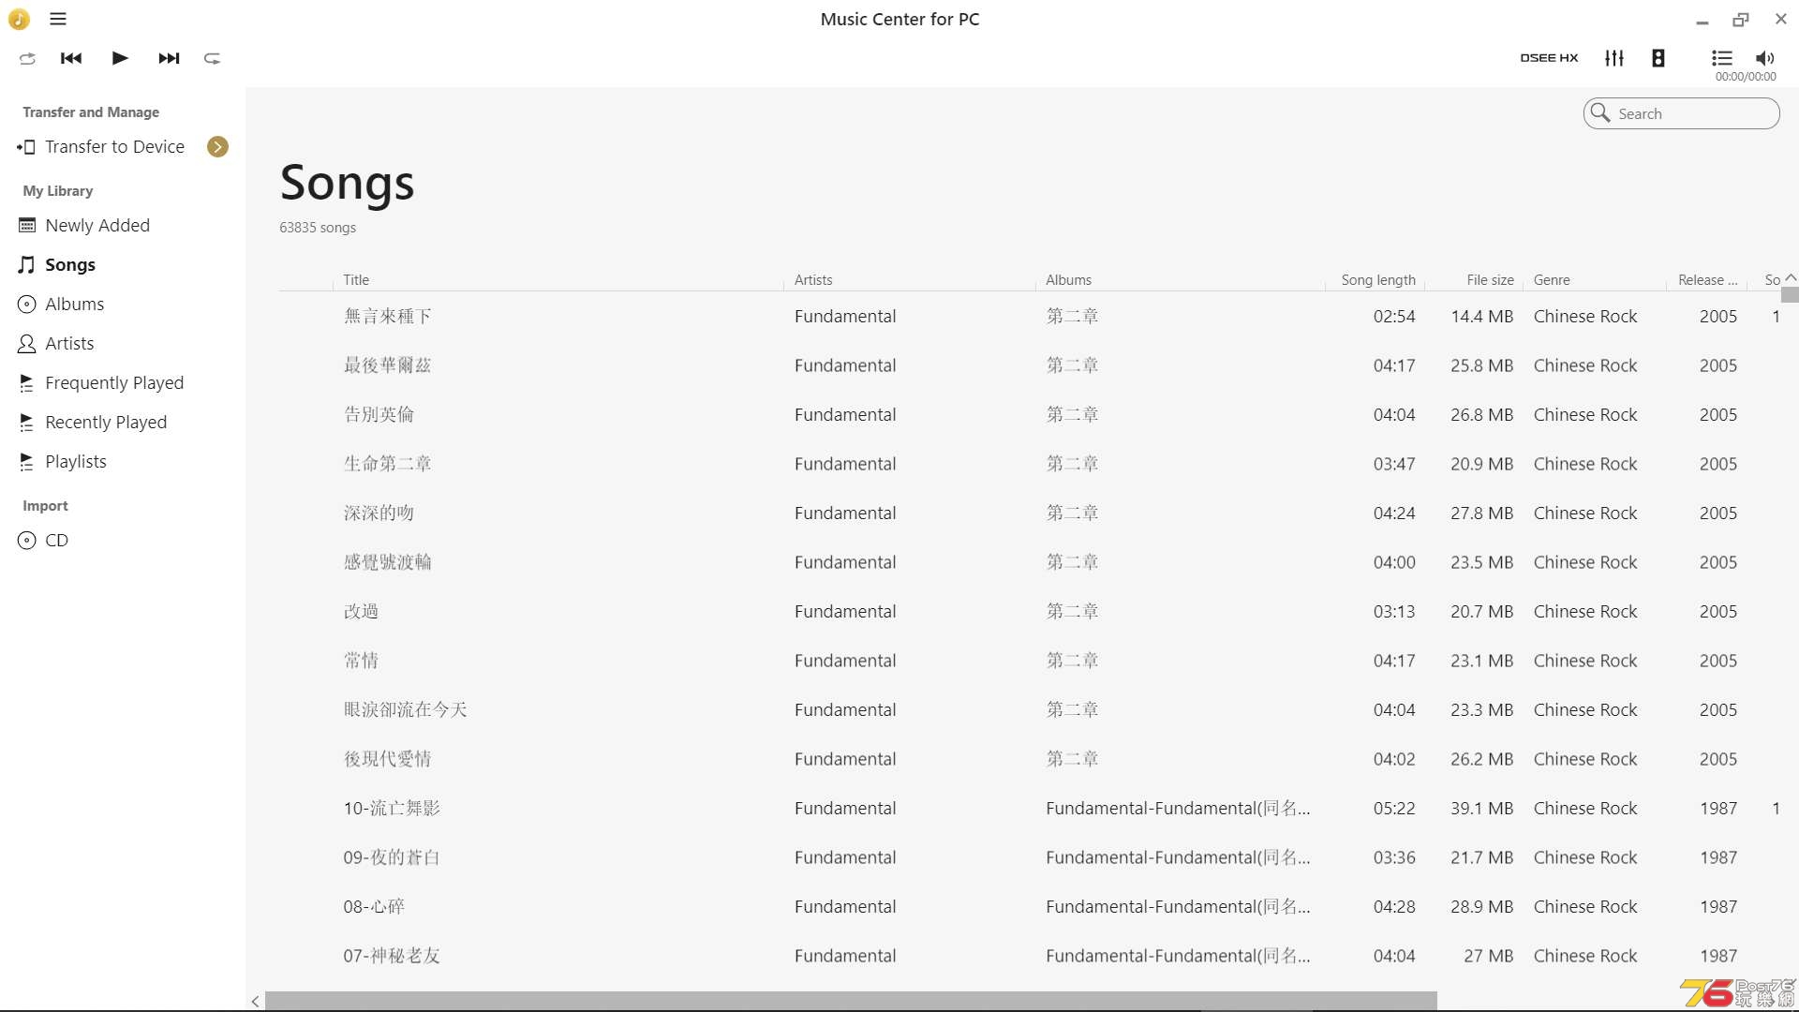This screenshot has width=1799, height=1012.
Task: Click the scroll-left arrow
Action: [x=255, y=1001]
